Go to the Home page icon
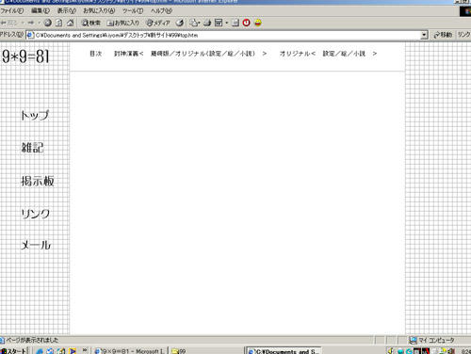The height and width of the screenshot is (354, 471). pyautogui.click(x=71, y=23)
